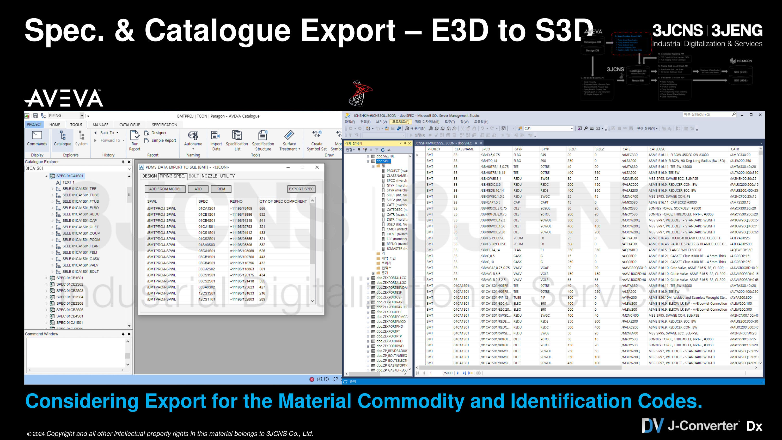Screen dimensions: 782x440
Task: Toggle pin on Catalogue Explorer panel
Action: pyautogui.click(x=123, y=162)
